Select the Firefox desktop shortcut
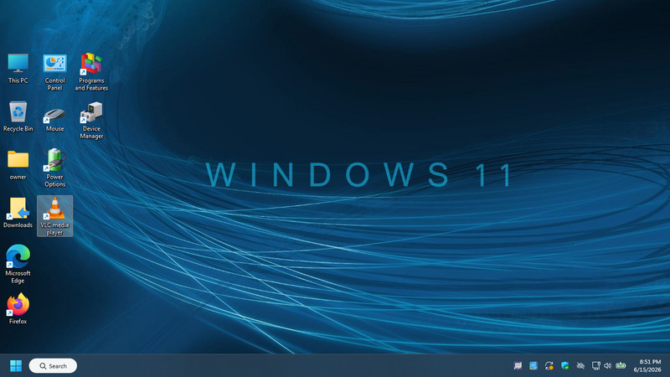Viewport: 670px width, 377px height. point(18,309)
